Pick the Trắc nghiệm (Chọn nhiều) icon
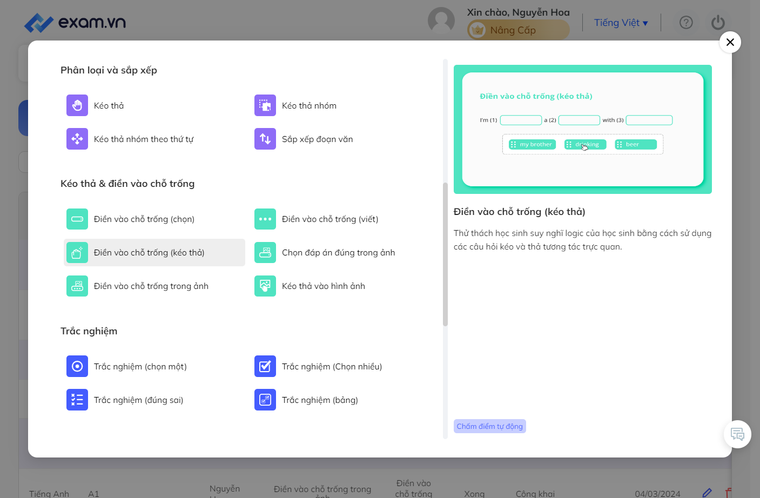760x498 pixels. (x=265, y=366)
